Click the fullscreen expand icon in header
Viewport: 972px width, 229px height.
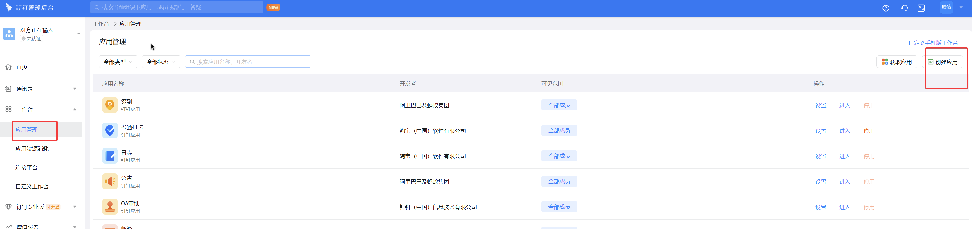[921, 8]
